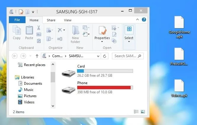
Task: Click the Help question mark icon
Action: pos(144,20)
